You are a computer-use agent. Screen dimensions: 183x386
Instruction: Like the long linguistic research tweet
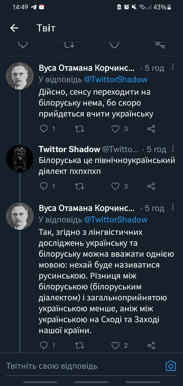(115, 345)
